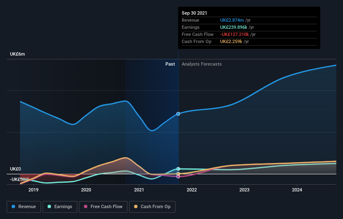Click the Cash From Op label in tooltip
343x219 pixels.
point(196,41)
